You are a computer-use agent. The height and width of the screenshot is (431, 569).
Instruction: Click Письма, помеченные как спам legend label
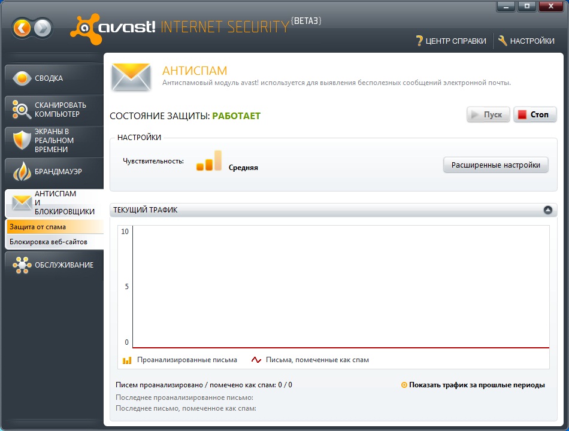[317, 360]
